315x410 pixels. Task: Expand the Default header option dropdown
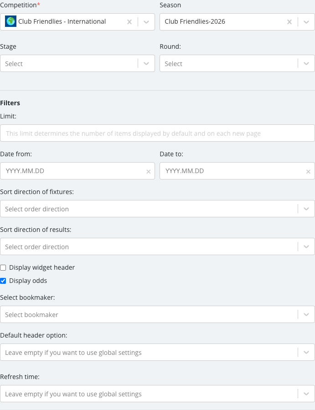157,352
